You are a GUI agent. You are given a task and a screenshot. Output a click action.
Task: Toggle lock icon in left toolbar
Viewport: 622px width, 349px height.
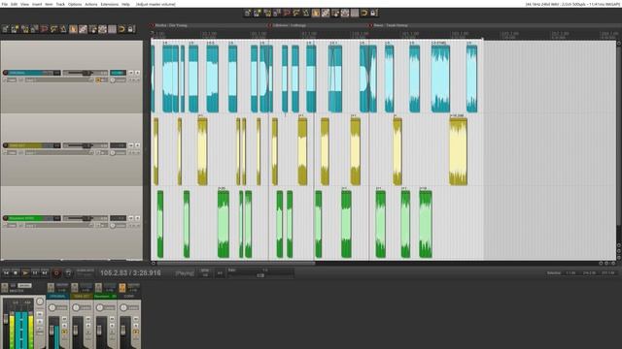[x=131, y=29]
